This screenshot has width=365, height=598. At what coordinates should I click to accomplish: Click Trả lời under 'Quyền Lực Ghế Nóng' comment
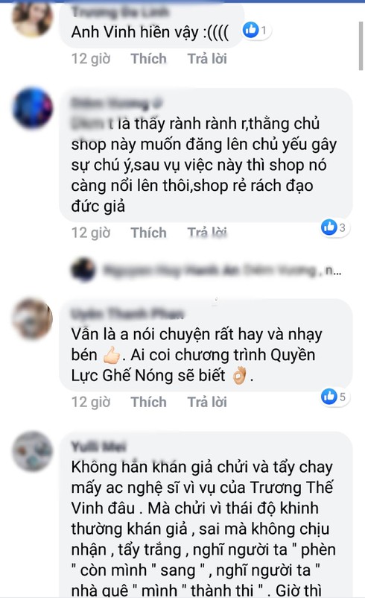point(207,402)
